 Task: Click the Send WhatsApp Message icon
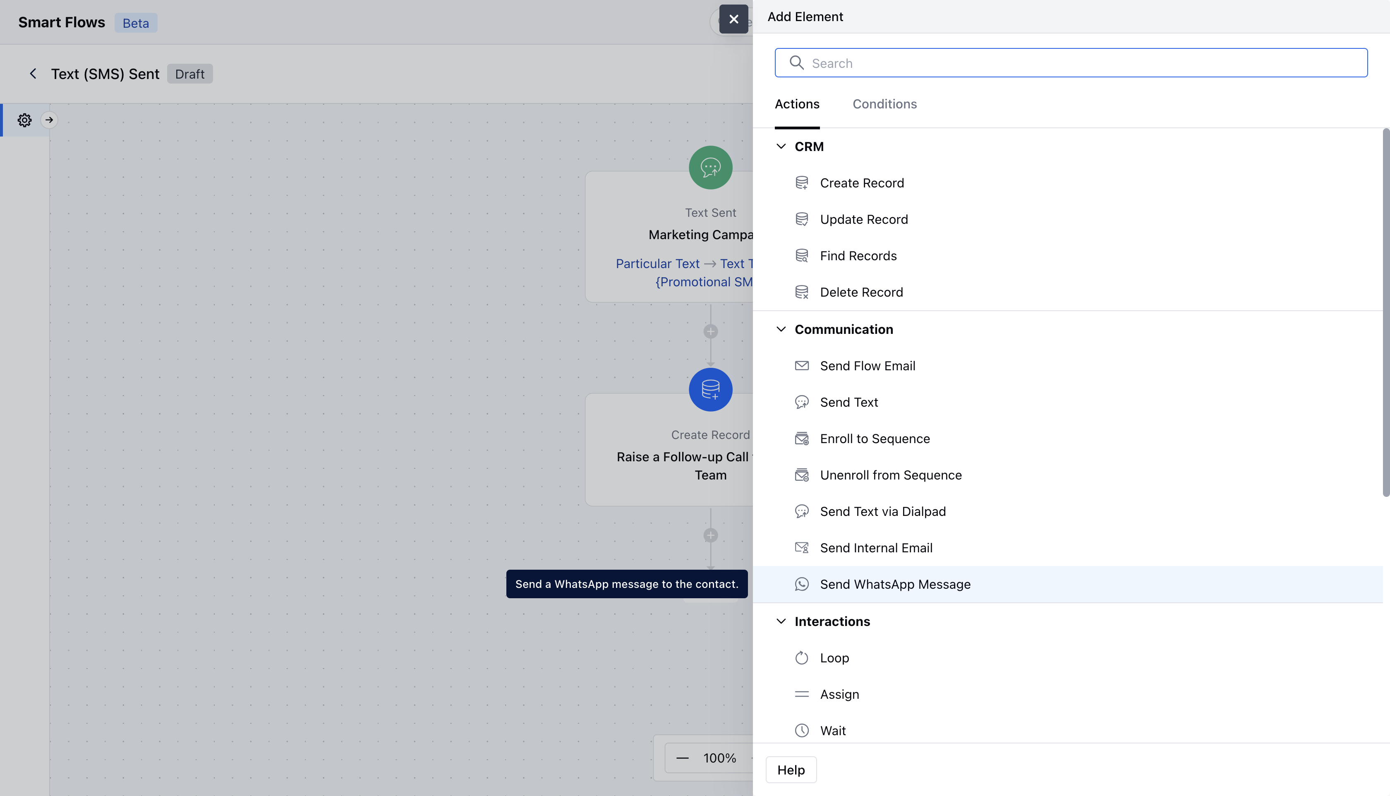pyautogui.click(x=801, y=584)
